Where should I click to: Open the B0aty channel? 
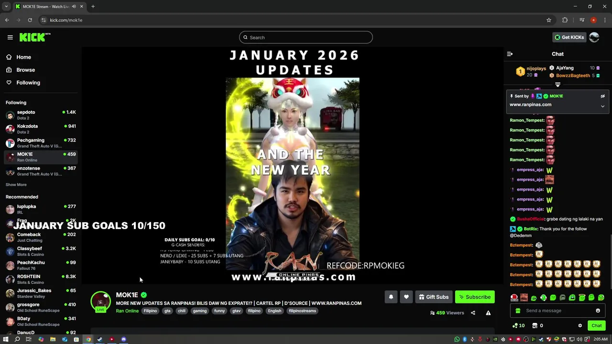pyautogui.click(x=41, y=321)
